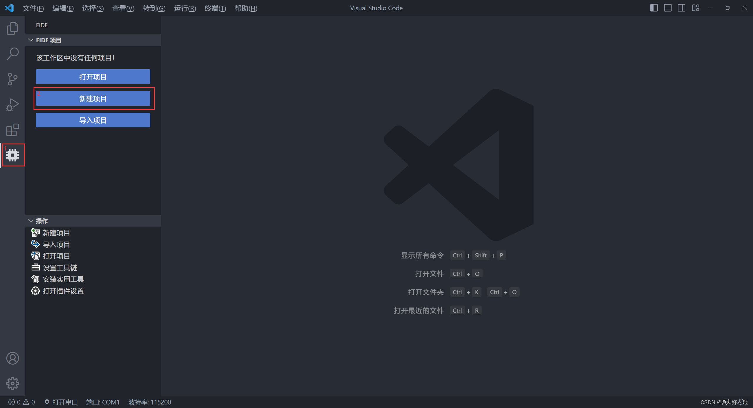
Task: Open the Explorer view in activity bar
Action: pyautogui.click(x=12, y=28)
